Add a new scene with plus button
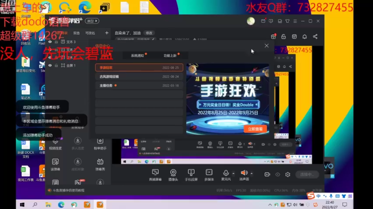The height and width of the screenshot is (209, 373). 107,33
